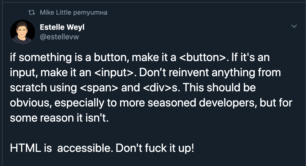
Task: Click the "HTML is accessible" closing line
Action: coord(102,148)
